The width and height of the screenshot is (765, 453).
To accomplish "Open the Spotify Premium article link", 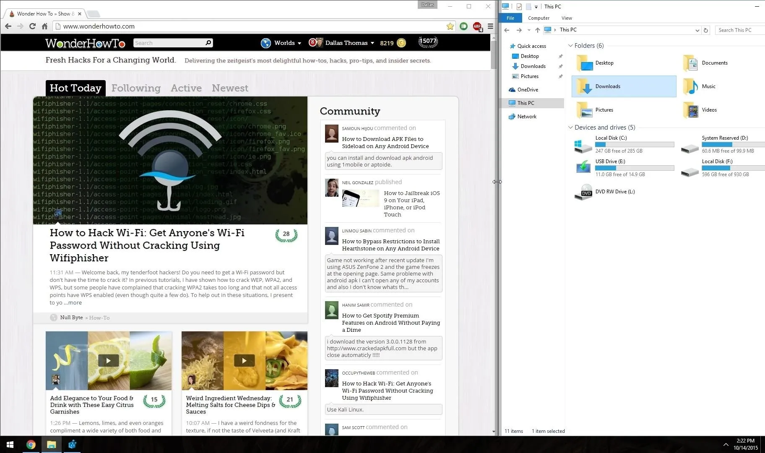I will point(391,323).
